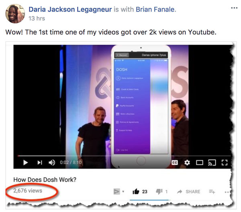This screenshot has height=212, width=241.
Task: Click the '0:02 / 8:10' time display
Action: (x=71, y=162)
